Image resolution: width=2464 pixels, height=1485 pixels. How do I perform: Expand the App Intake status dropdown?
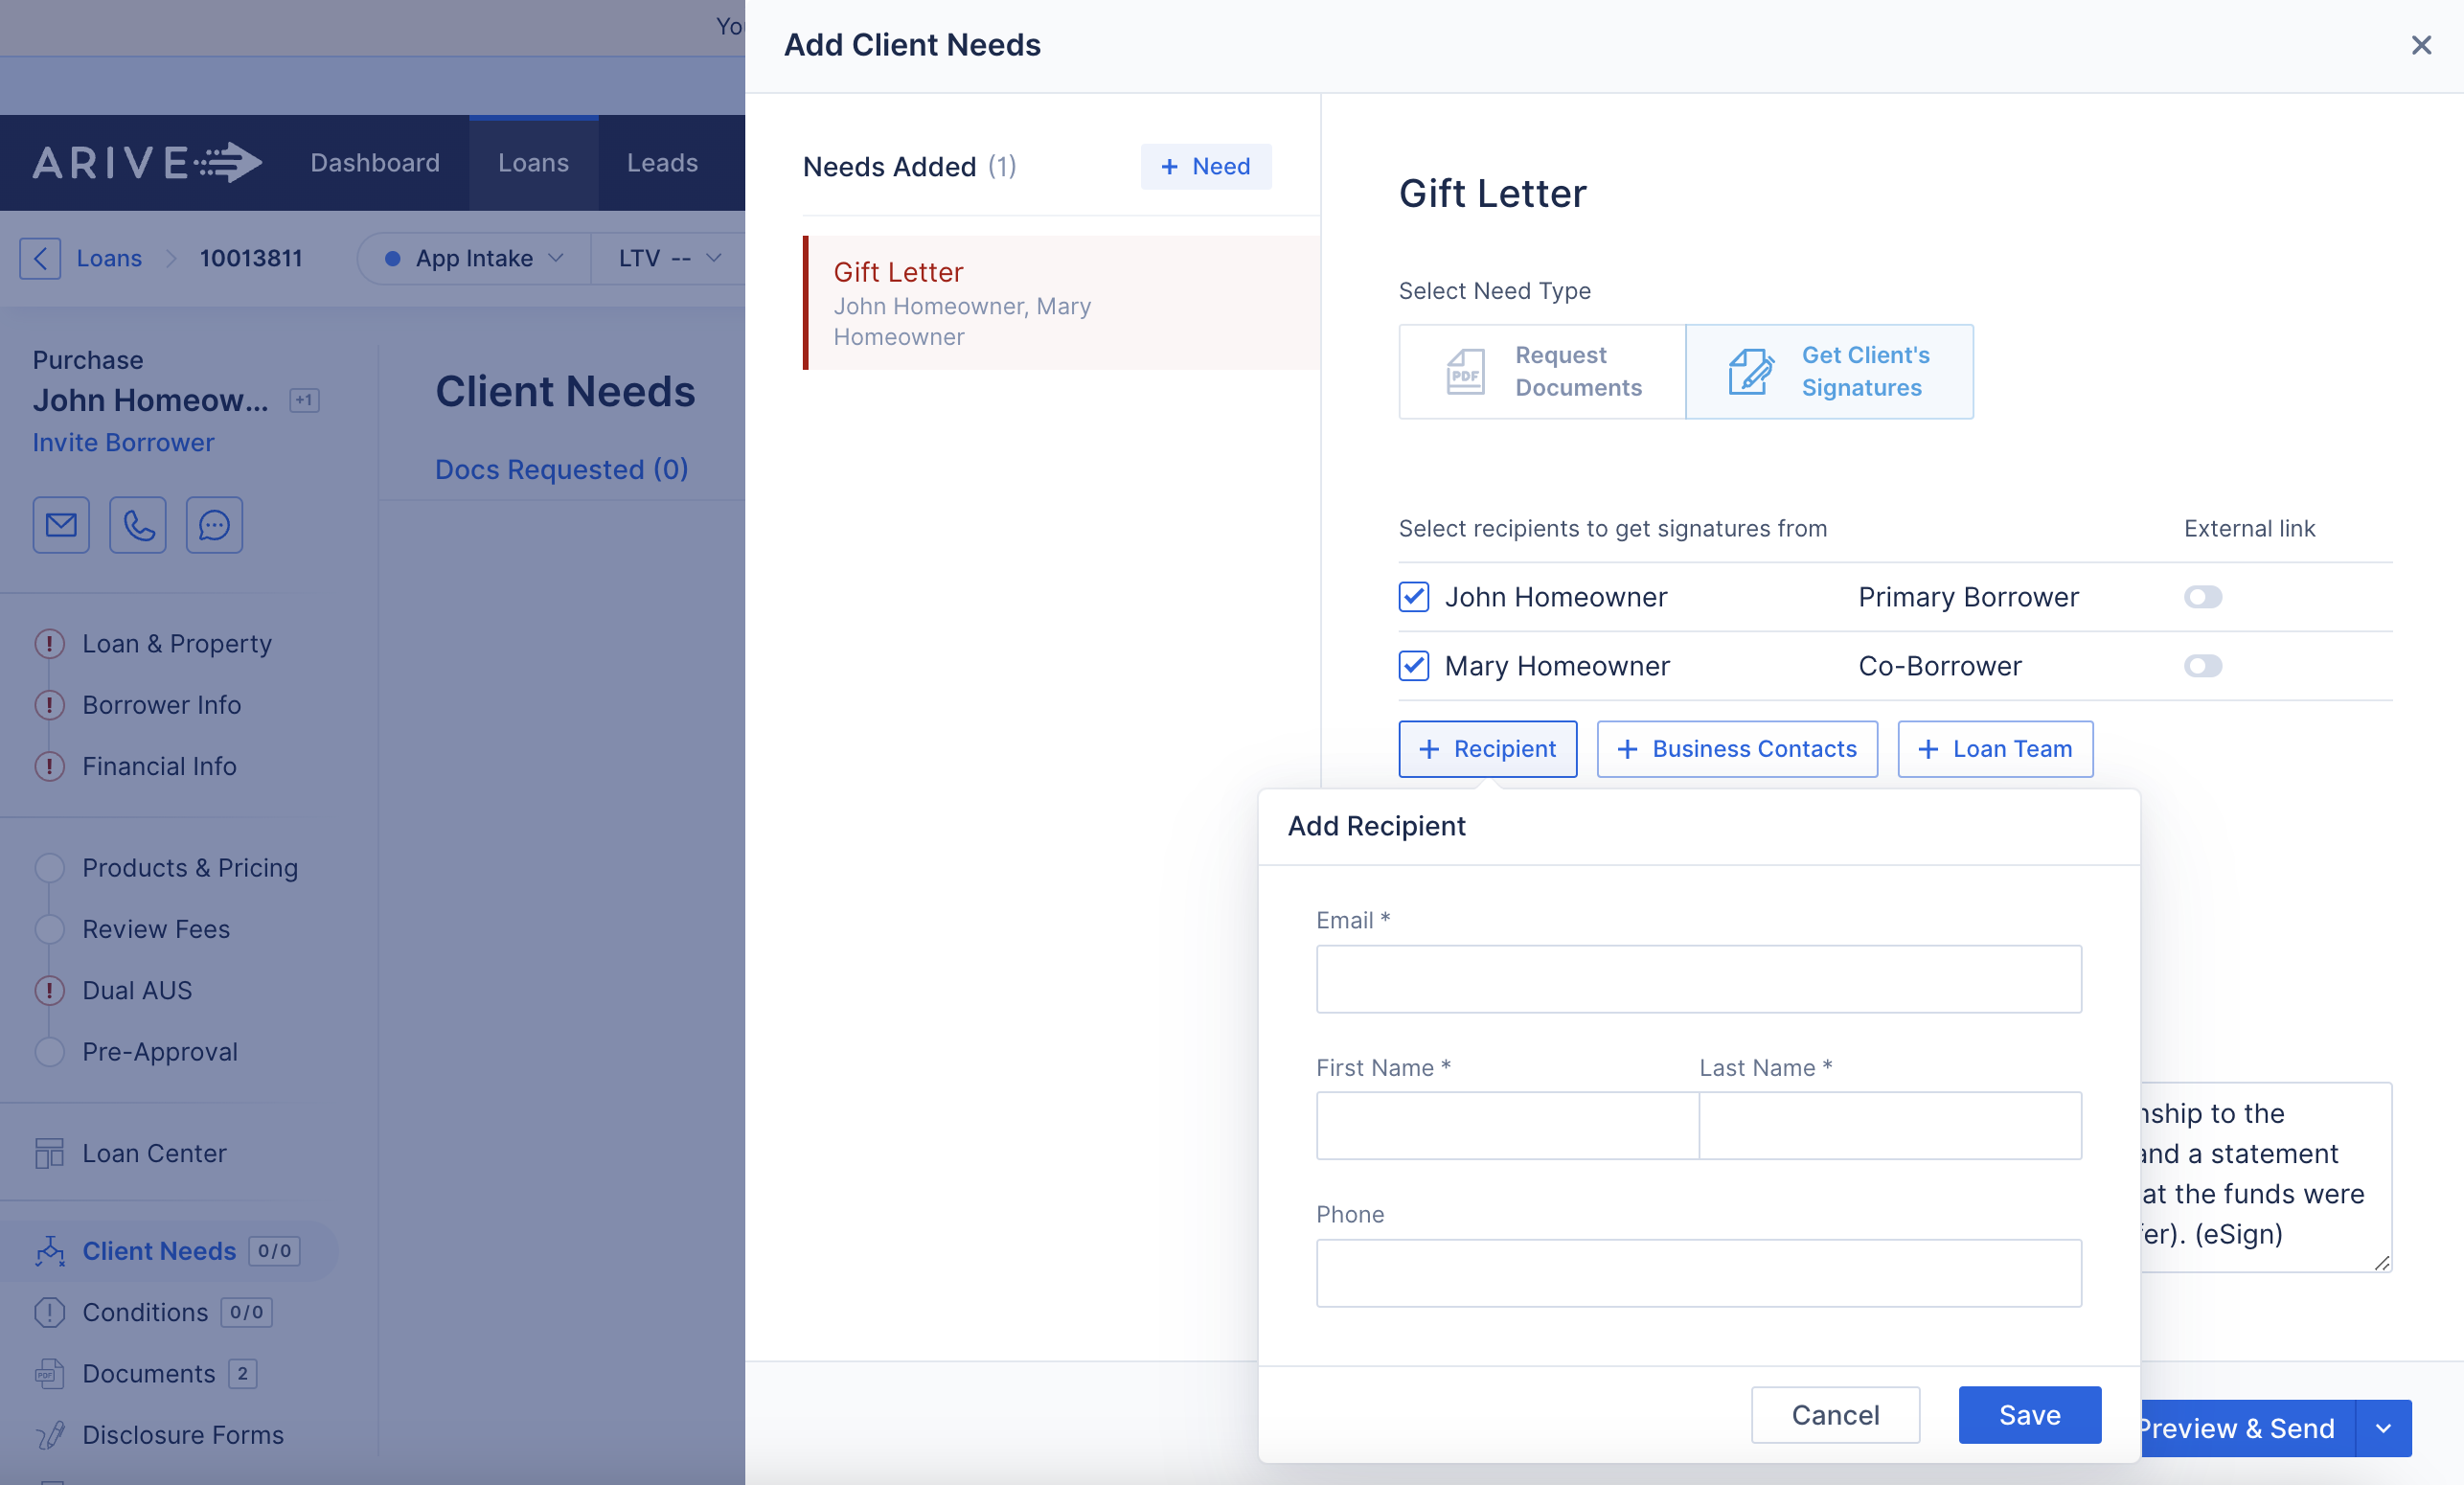click(x=474, y=258)
